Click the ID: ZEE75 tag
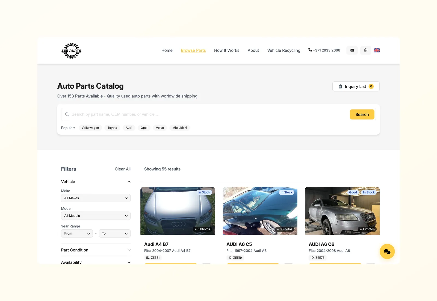The width and height of the screenshot is (437, 301). click(x=318, y=258)
